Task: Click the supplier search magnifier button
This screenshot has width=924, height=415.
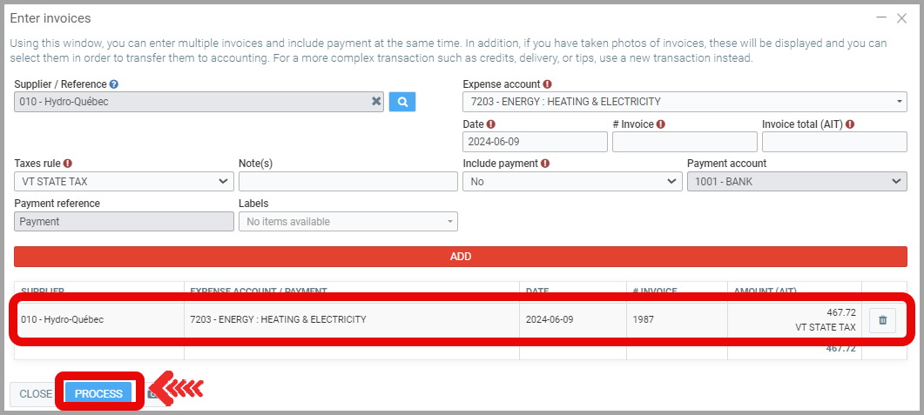Action: 402,102
